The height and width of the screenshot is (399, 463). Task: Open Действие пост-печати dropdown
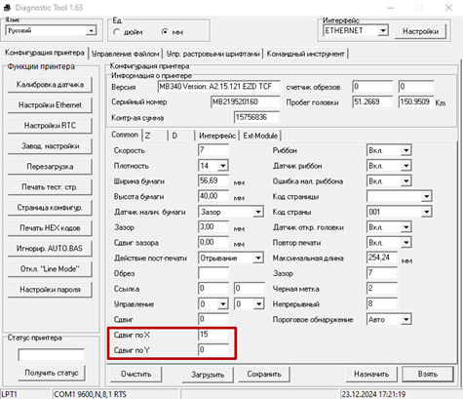[x=258, y=259]
